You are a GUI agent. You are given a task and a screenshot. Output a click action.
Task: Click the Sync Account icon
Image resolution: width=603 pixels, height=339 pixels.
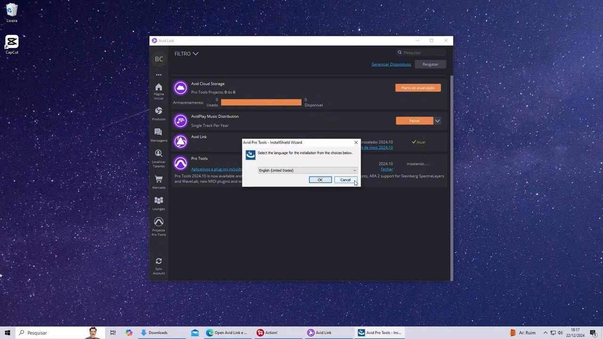[x=159, y=261]
